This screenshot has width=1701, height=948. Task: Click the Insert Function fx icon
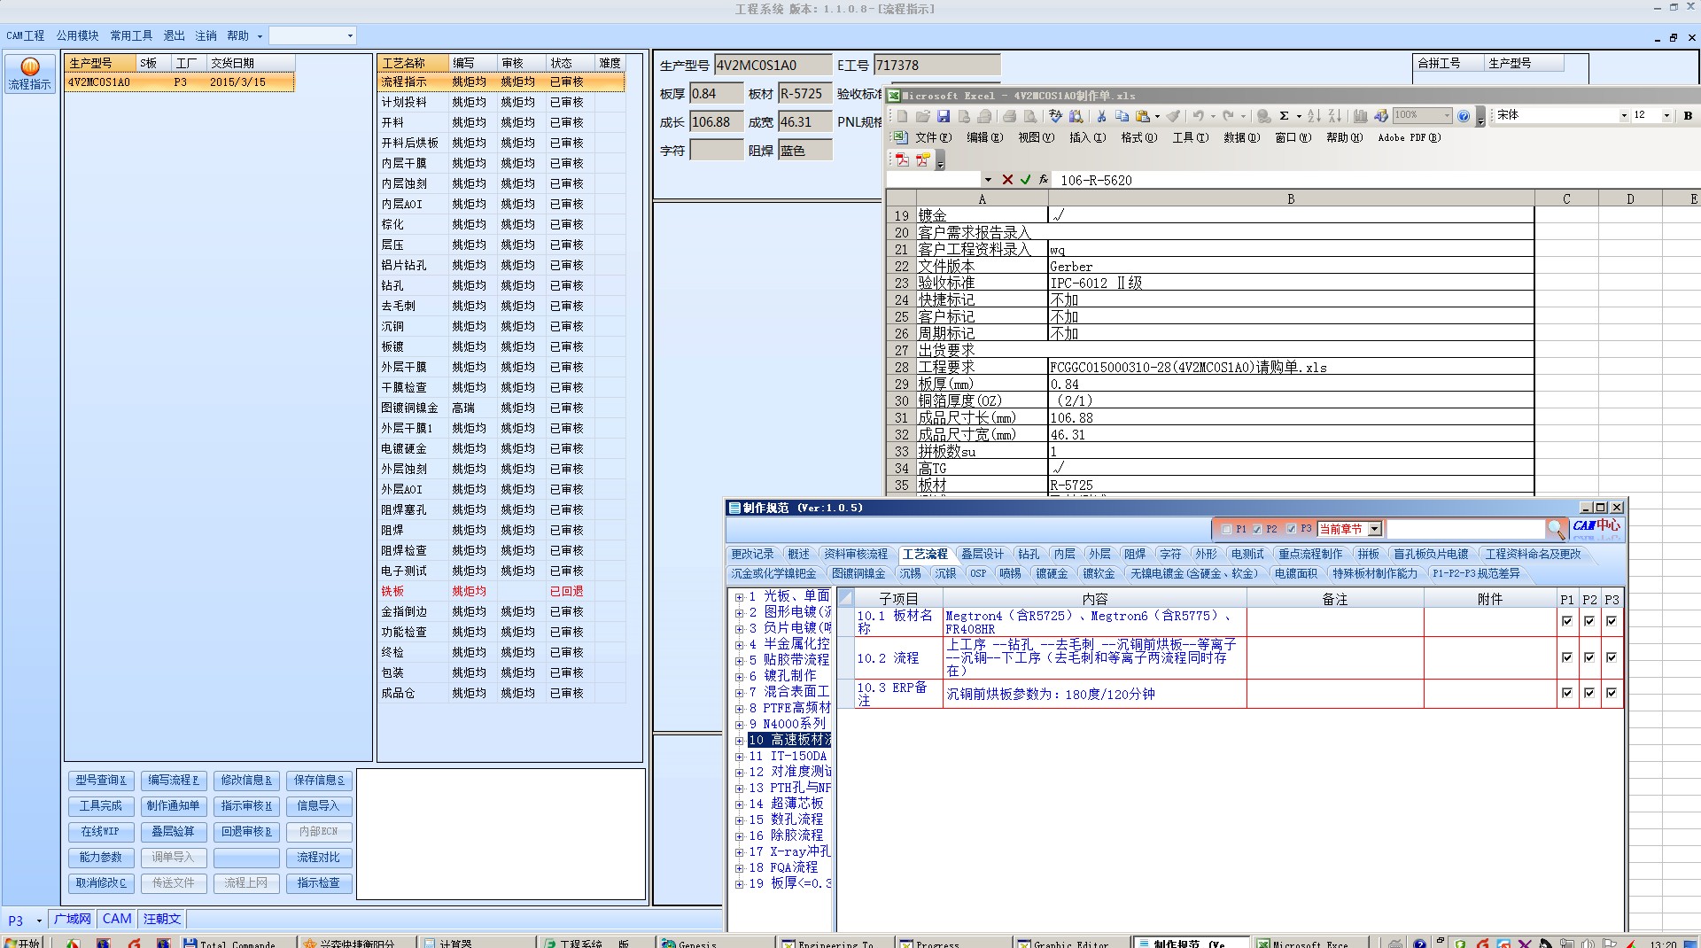pyautogui.click(x=1044, y=180)
